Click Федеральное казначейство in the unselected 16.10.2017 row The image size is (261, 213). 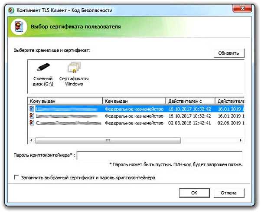coord(134,116)
